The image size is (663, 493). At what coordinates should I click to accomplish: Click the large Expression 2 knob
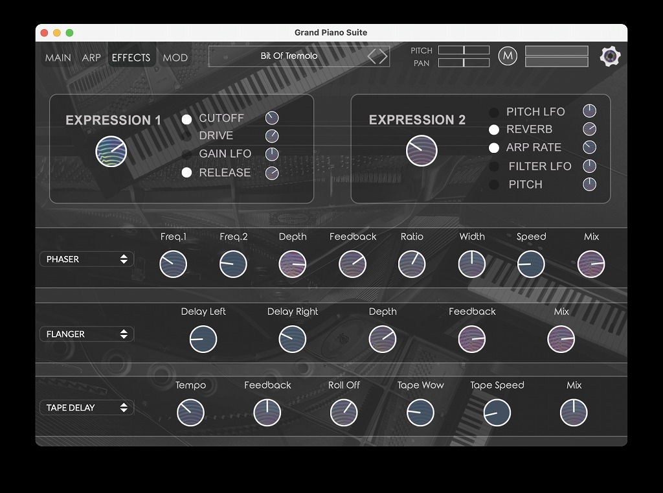(421, 152)
